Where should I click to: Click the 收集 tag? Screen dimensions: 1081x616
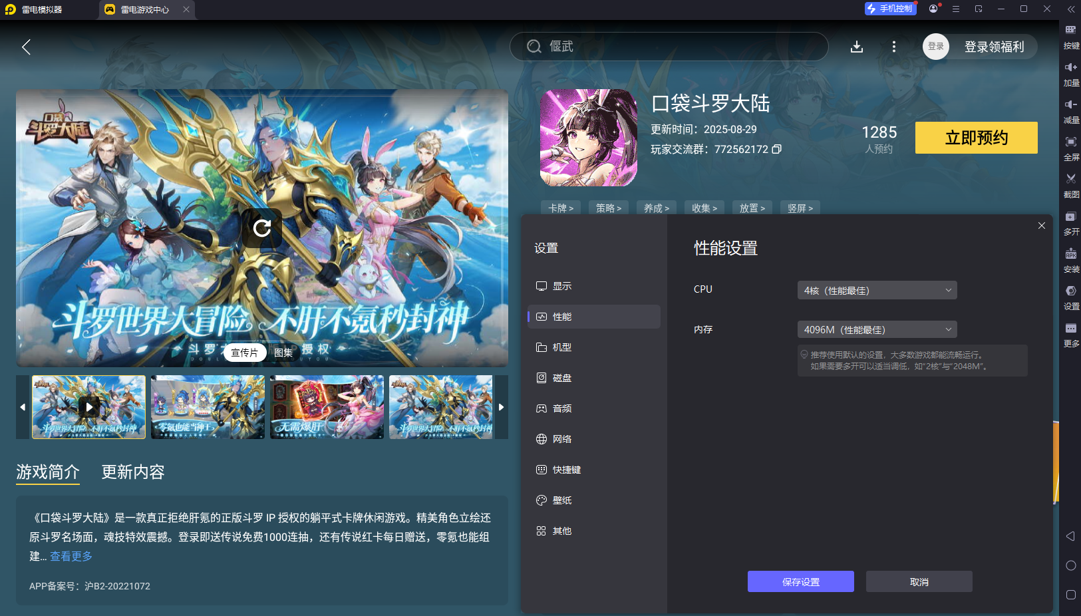coord(704,208)
